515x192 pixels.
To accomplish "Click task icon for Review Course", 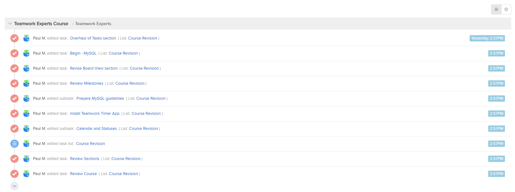I will [14, 174].
